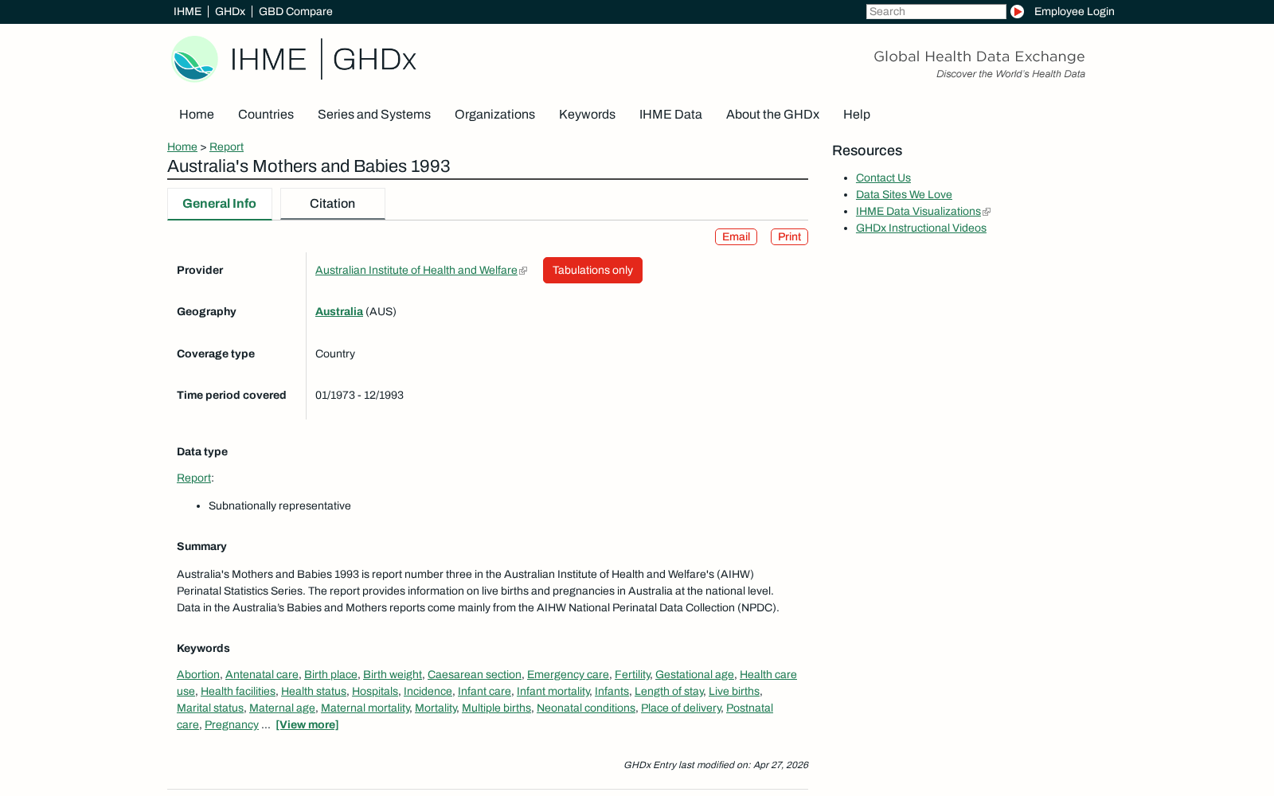Open GBD Compare in top bar
Screen dimensions: 1274x796
click(x=295, y=11)
